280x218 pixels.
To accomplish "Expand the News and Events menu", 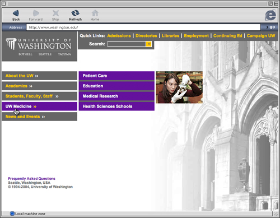I will [x=39, y=117].
